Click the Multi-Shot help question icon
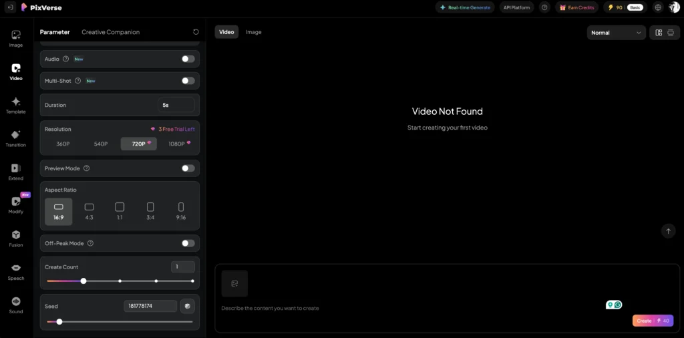The image size is (684, 338). point(77,81)
